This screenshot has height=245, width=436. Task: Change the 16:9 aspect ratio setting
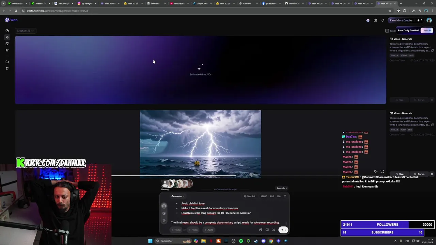[x=272, y=196]
